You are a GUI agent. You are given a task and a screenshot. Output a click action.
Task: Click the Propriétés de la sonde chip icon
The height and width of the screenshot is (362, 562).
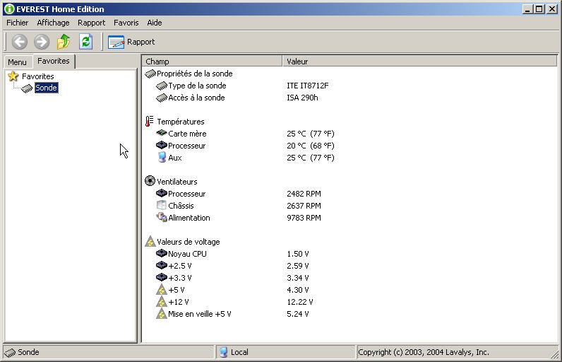[150, 74]
